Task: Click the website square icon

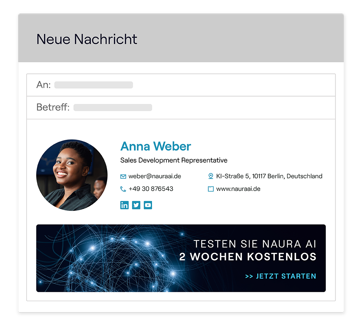Action: click(x=211, y=189)
